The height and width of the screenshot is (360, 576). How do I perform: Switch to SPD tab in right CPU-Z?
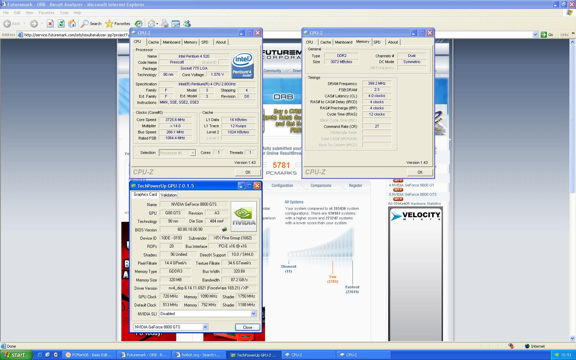[377, 42]
